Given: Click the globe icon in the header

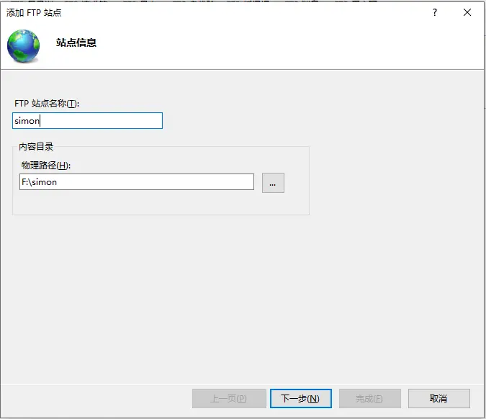Looking at the screenshot, I should coord(24,46).
